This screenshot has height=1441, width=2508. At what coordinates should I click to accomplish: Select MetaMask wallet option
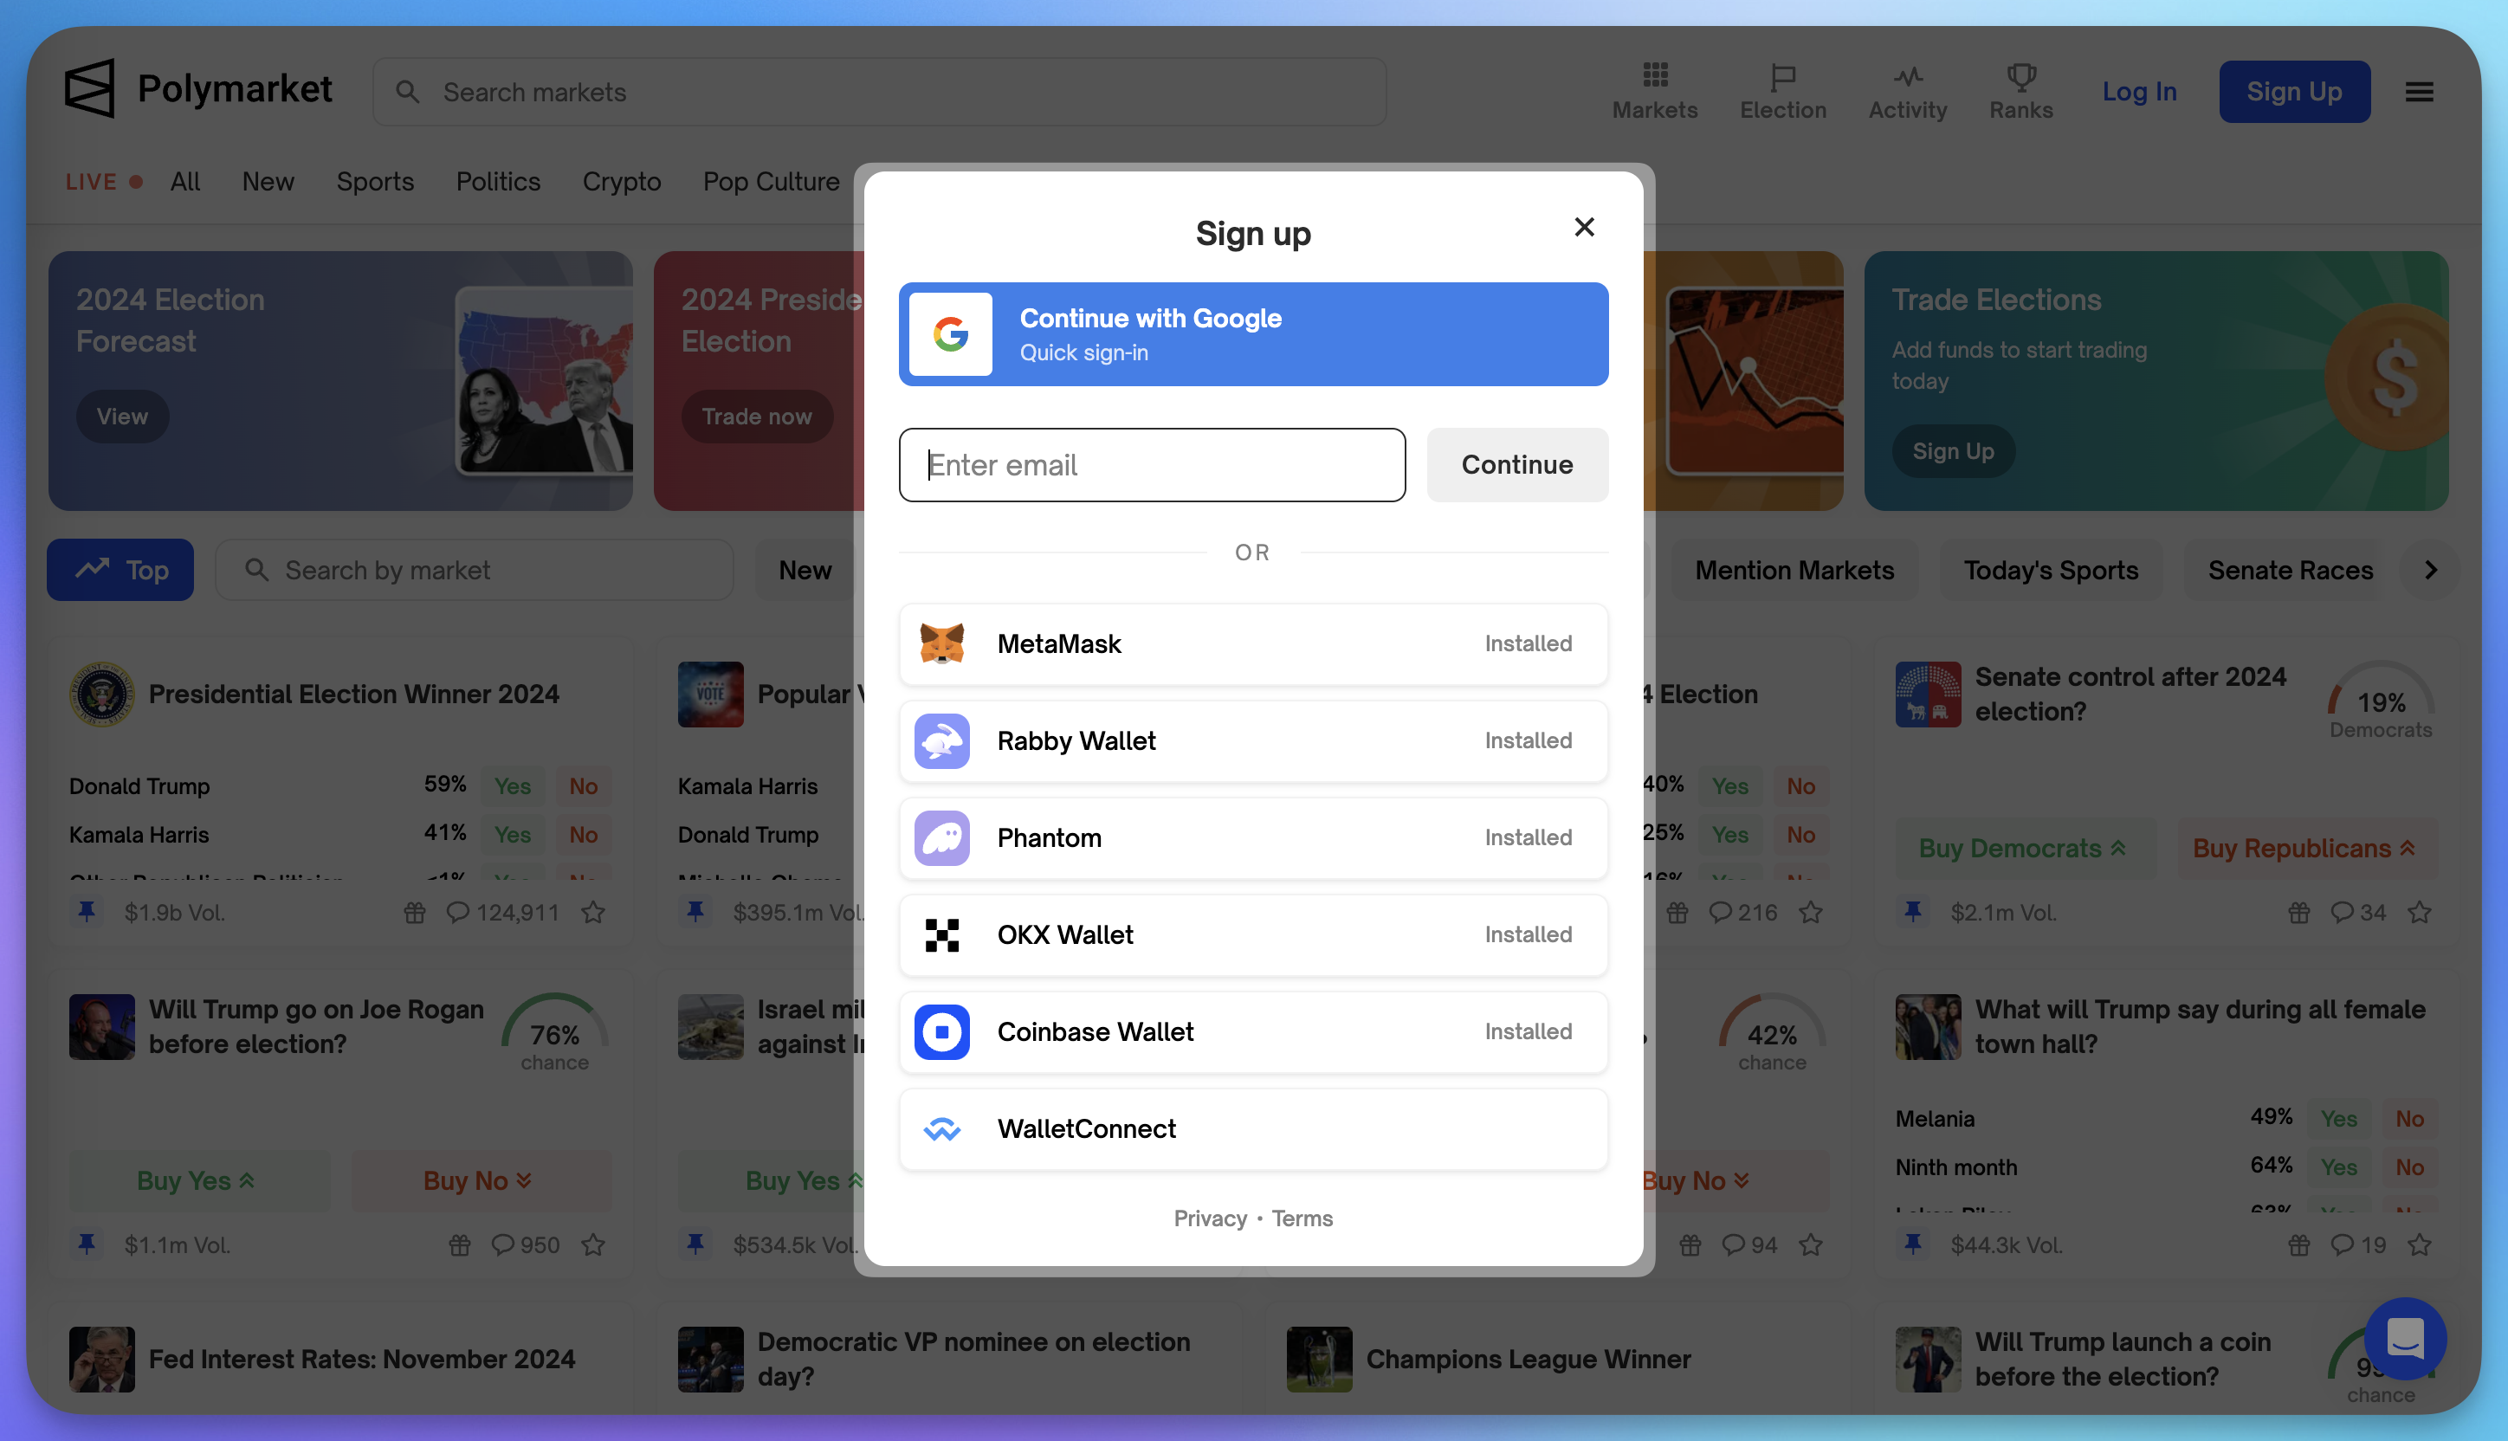click(1253, 643)
